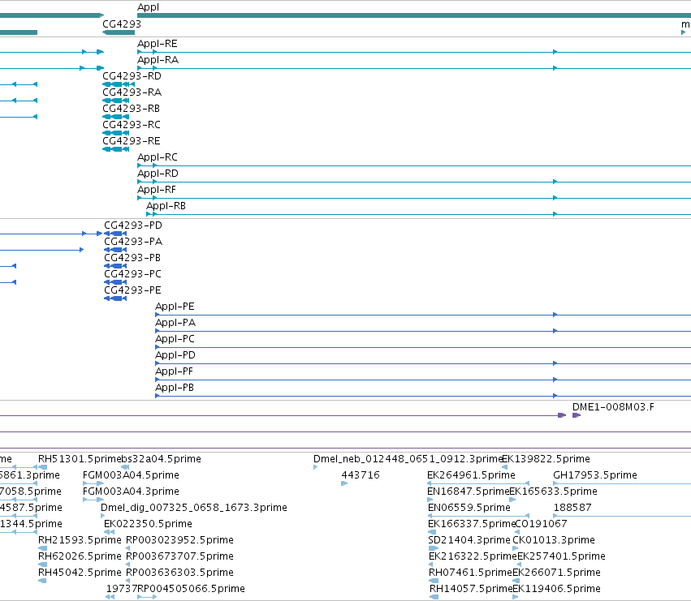Choose the CG4293-RE transcript label
This screenshot has height=601, width=691.
(x=132, y=141)
